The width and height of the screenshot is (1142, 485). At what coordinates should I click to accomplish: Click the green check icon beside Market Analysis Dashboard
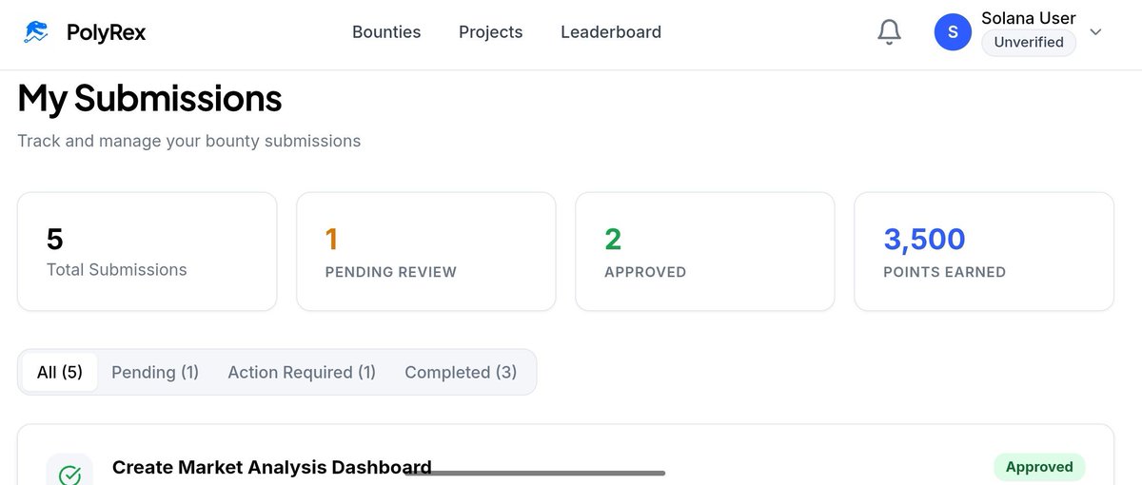69,475
